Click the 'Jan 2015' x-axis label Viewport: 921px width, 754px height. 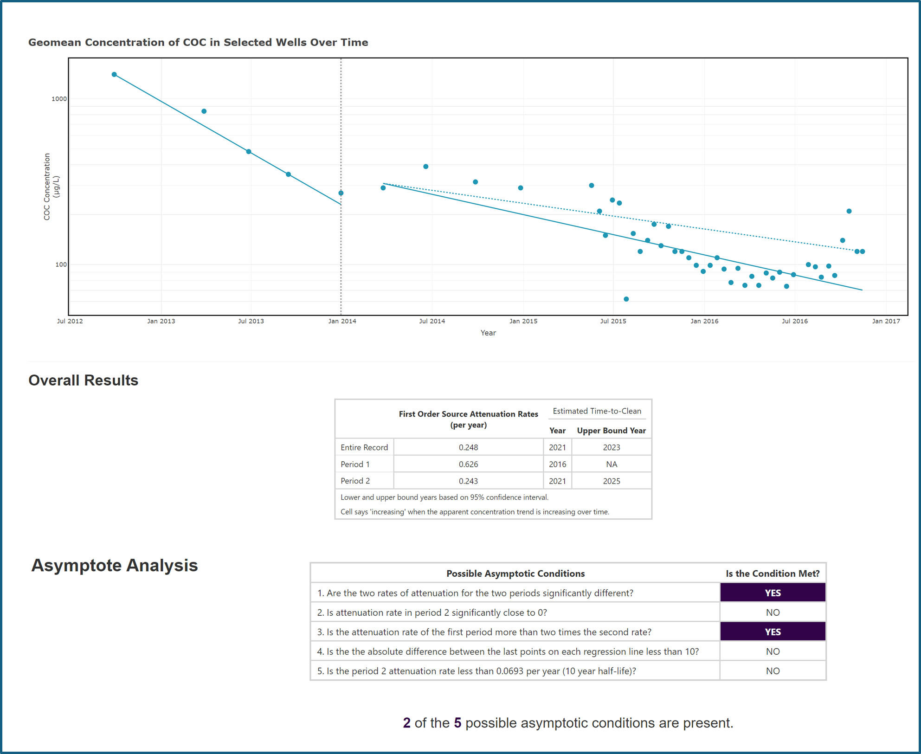coord(523,321)
